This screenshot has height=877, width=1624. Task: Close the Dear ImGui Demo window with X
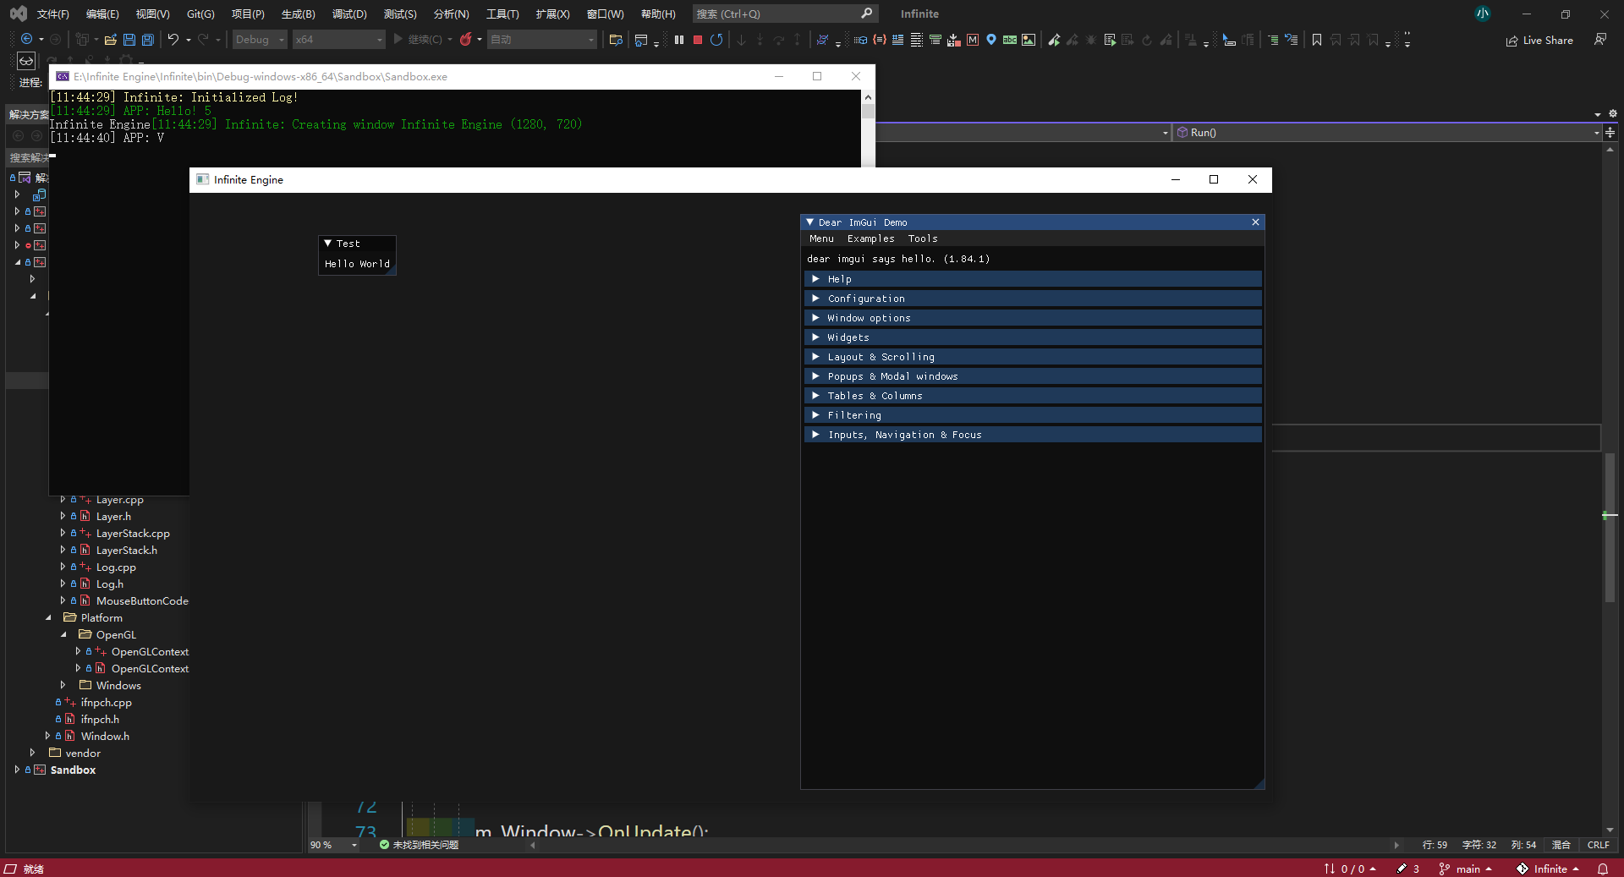tap(1255, 222)
